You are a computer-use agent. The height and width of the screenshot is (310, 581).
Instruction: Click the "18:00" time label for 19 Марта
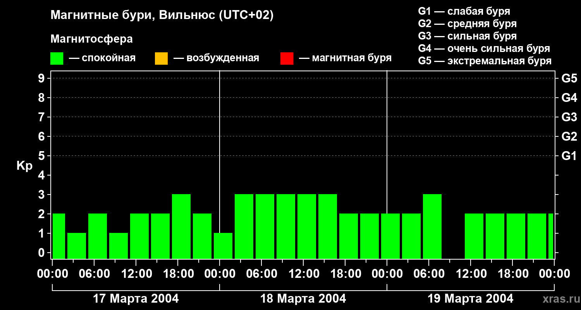coord(512,274)
